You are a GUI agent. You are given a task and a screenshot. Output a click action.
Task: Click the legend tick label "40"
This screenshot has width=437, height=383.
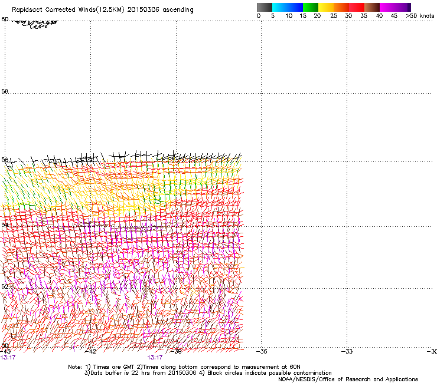point(379,16)
